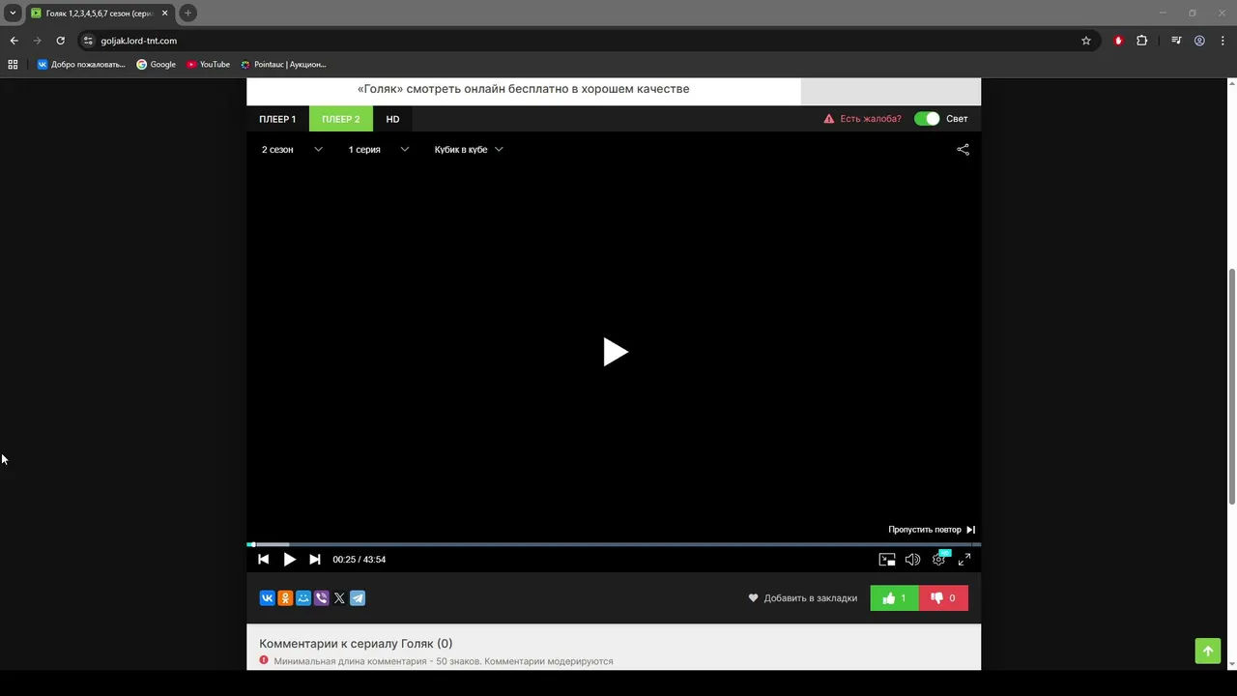The image size is (1237, 696).
Task: Share to Odnoklassniki orange icon
Action: point(285,598)
